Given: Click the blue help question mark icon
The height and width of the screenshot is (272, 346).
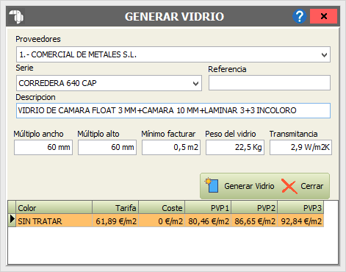Looking at the screenshot, I should [x=299, y=16].
